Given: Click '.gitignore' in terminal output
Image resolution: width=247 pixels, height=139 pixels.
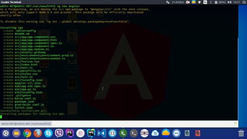Looking at the screenshot, I should point(23,95).
